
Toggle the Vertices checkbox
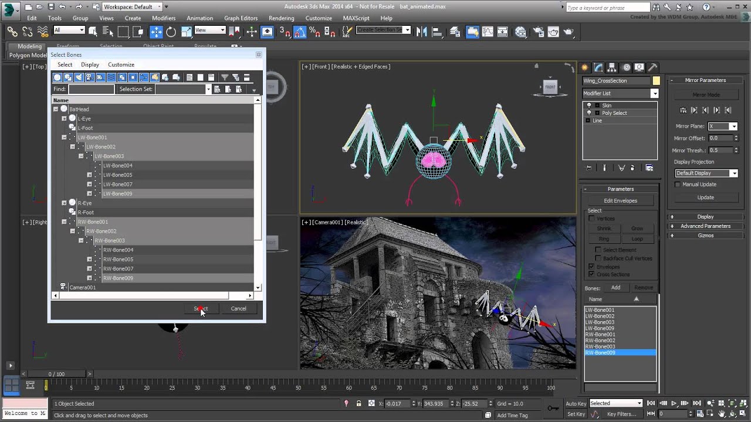click(591, 218)
